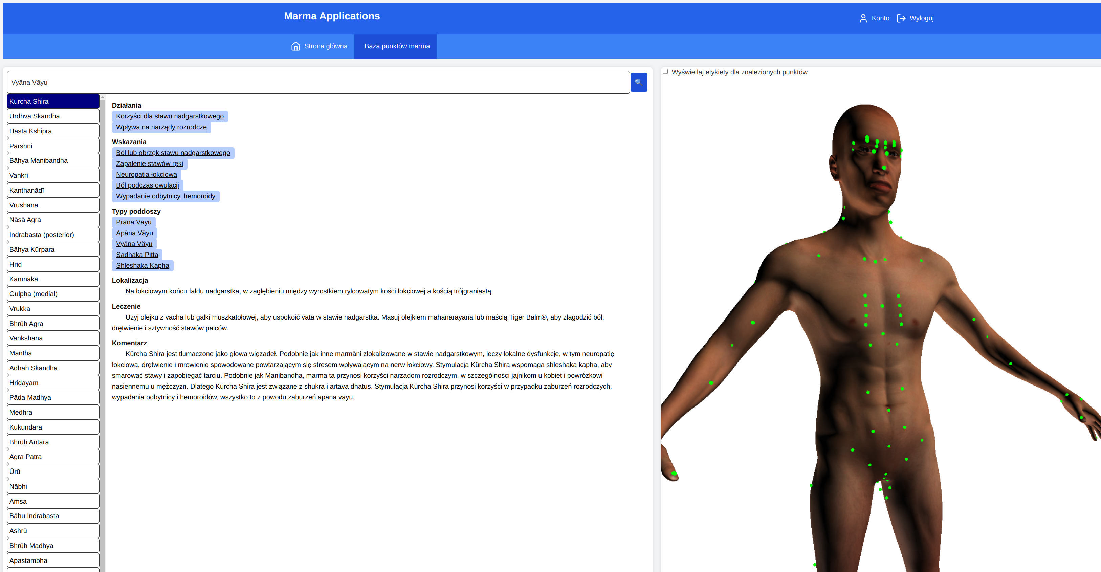Select Hasta Kshipra in the list
Screen dimensions: 1101x572
pyautogui.click(x=53, y=131)
